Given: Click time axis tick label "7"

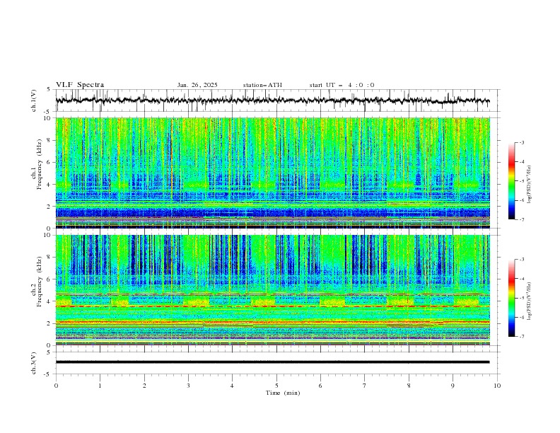Looking at the screenshot, I should pyautogui.click(x=365, y=386).
